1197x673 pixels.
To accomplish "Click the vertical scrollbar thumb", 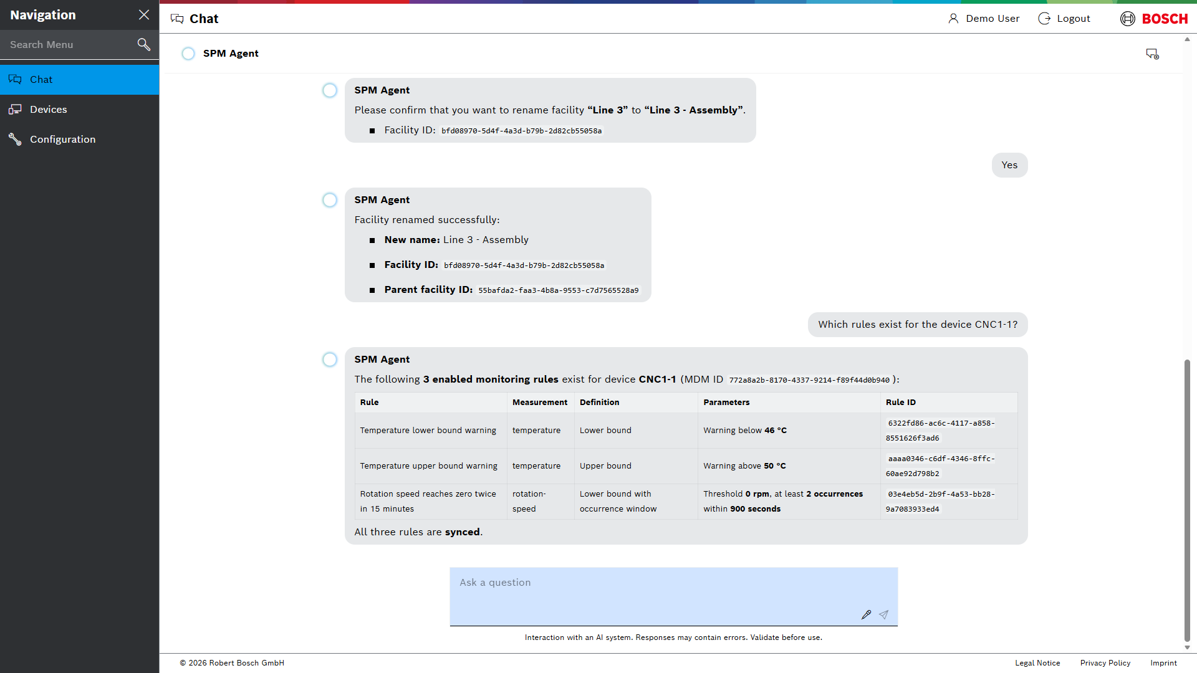I will coord(1187,500).
